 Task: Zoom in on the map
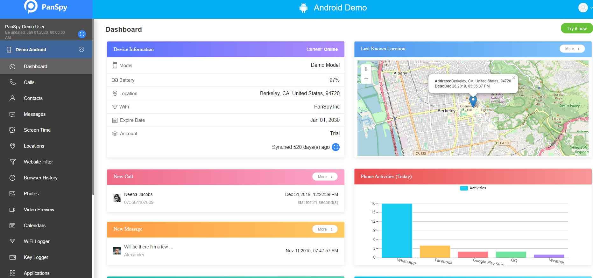click(x=366, y=69)
